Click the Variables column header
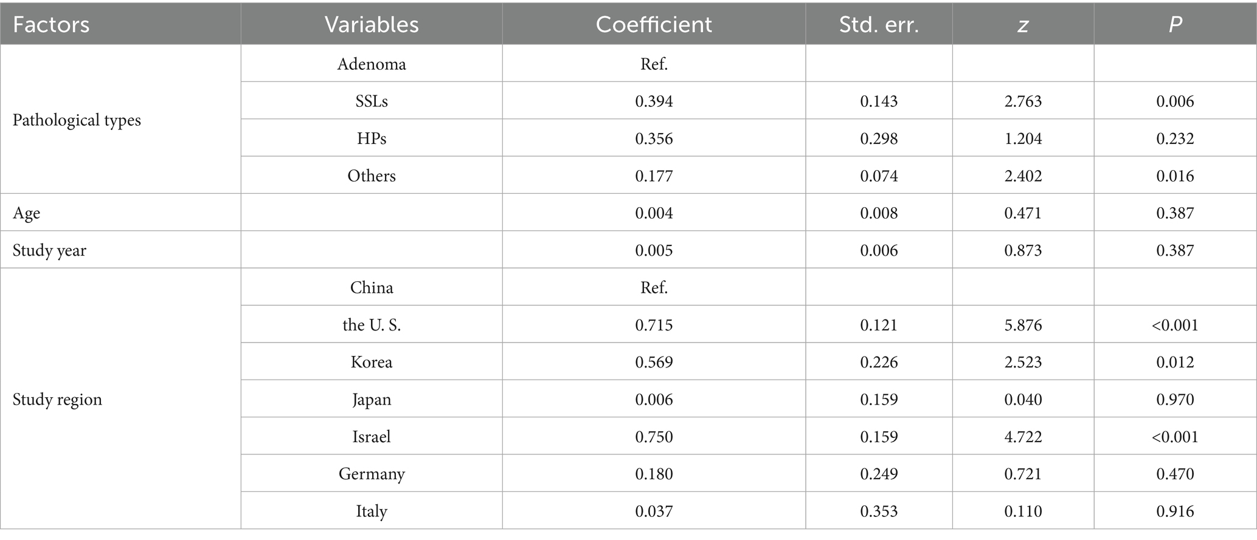 [x=372, y=24]
